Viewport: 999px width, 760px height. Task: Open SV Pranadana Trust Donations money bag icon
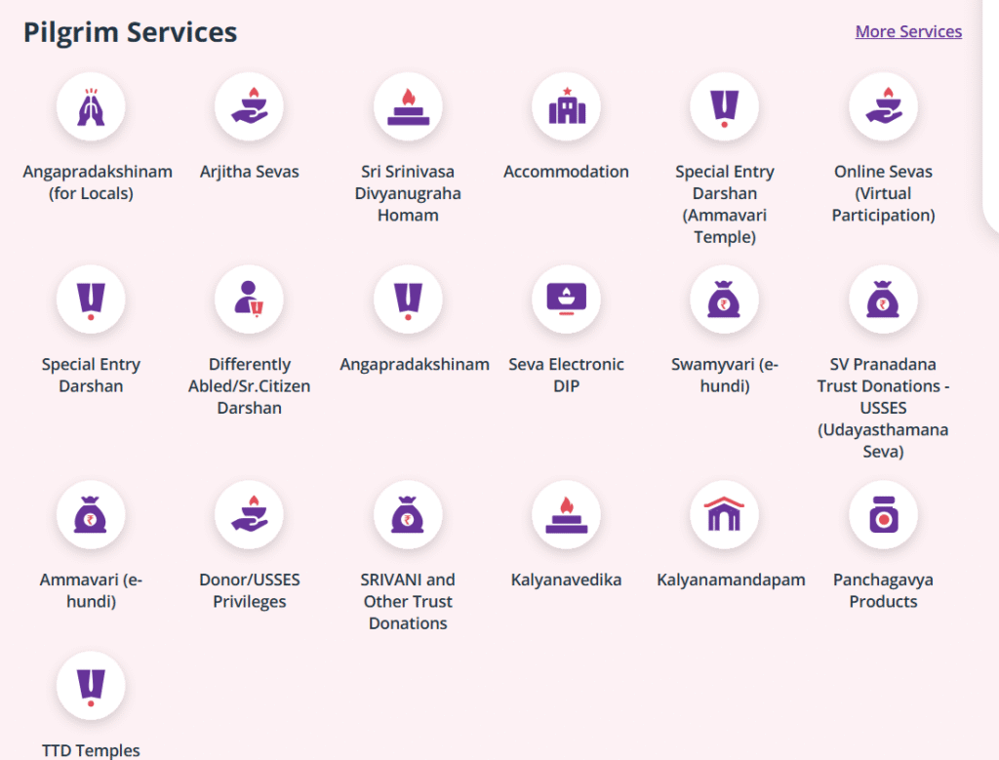point(883,300)
